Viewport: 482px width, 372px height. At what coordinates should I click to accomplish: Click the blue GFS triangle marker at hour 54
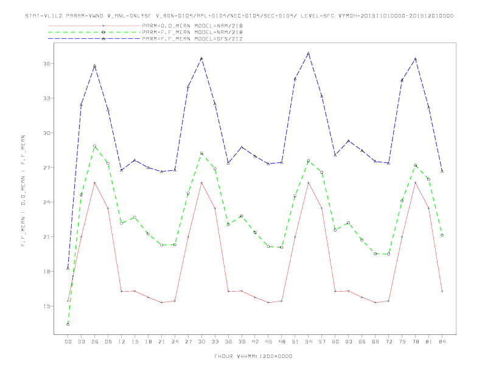[309, 53]
